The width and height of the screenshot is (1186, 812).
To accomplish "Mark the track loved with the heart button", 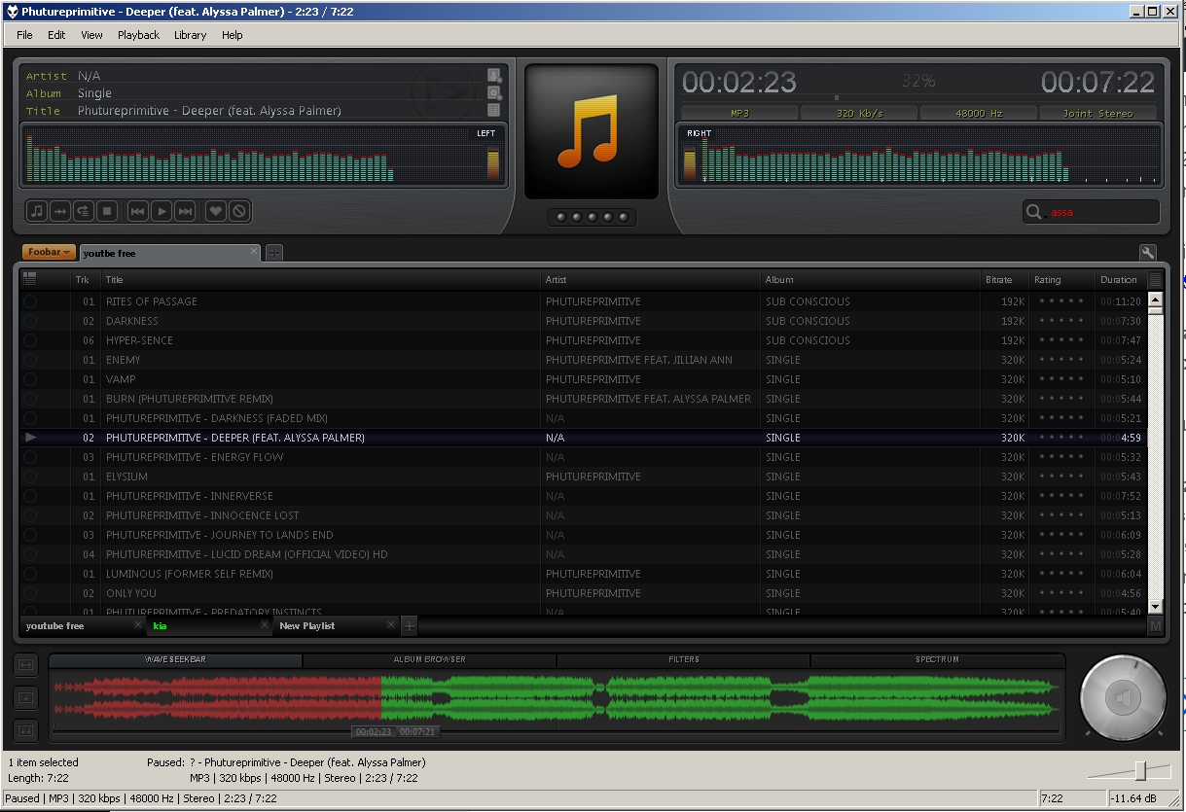I will click(216, 211).
